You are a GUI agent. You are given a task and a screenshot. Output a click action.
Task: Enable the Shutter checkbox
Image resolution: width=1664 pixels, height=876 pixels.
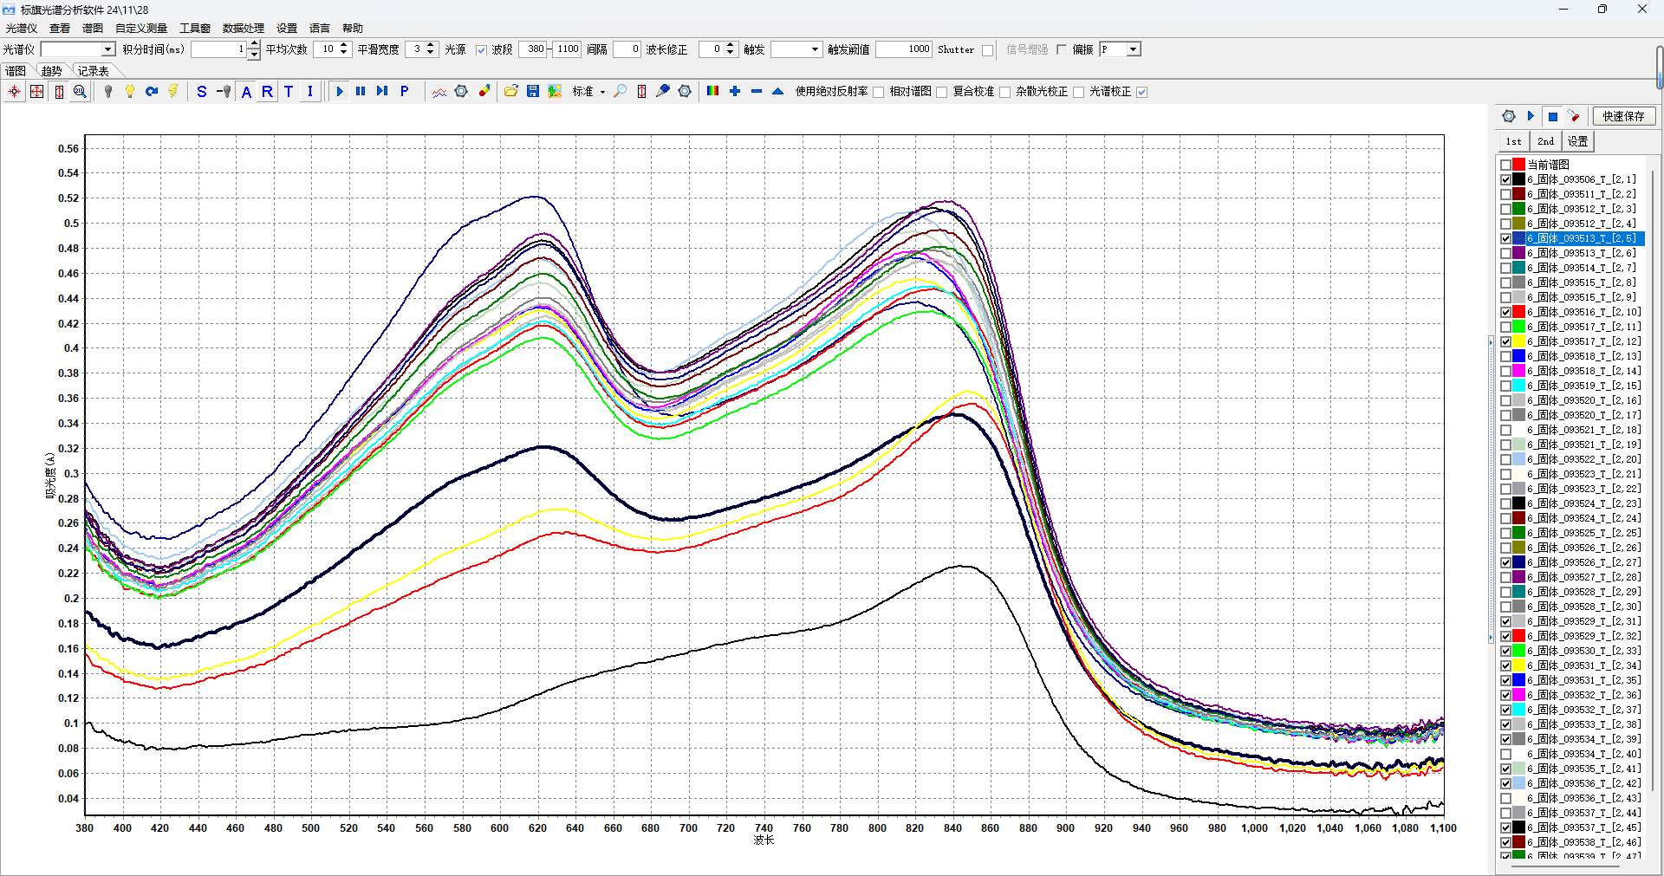987,50
